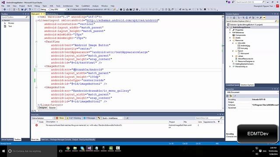Click the Solution Explorer Refresh icon
The width and height of the screenshot is (280, 157).
point(247,17)
